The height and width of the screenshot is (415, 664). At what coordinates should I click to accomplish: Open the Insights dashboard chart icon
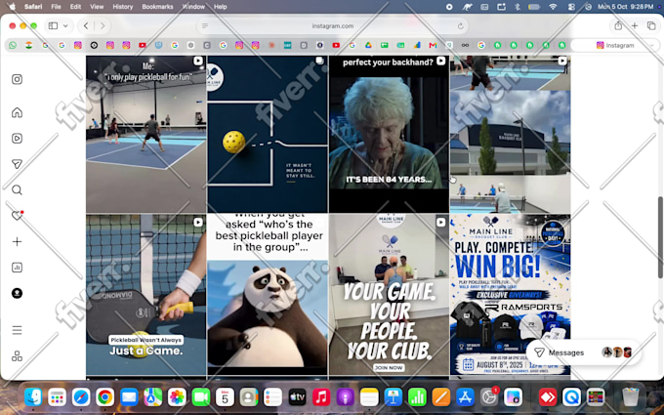click(17, 268)
